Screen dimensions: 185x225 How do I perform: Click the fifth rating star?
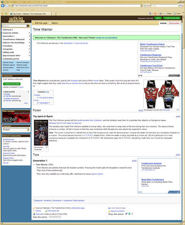coord(59,217)
